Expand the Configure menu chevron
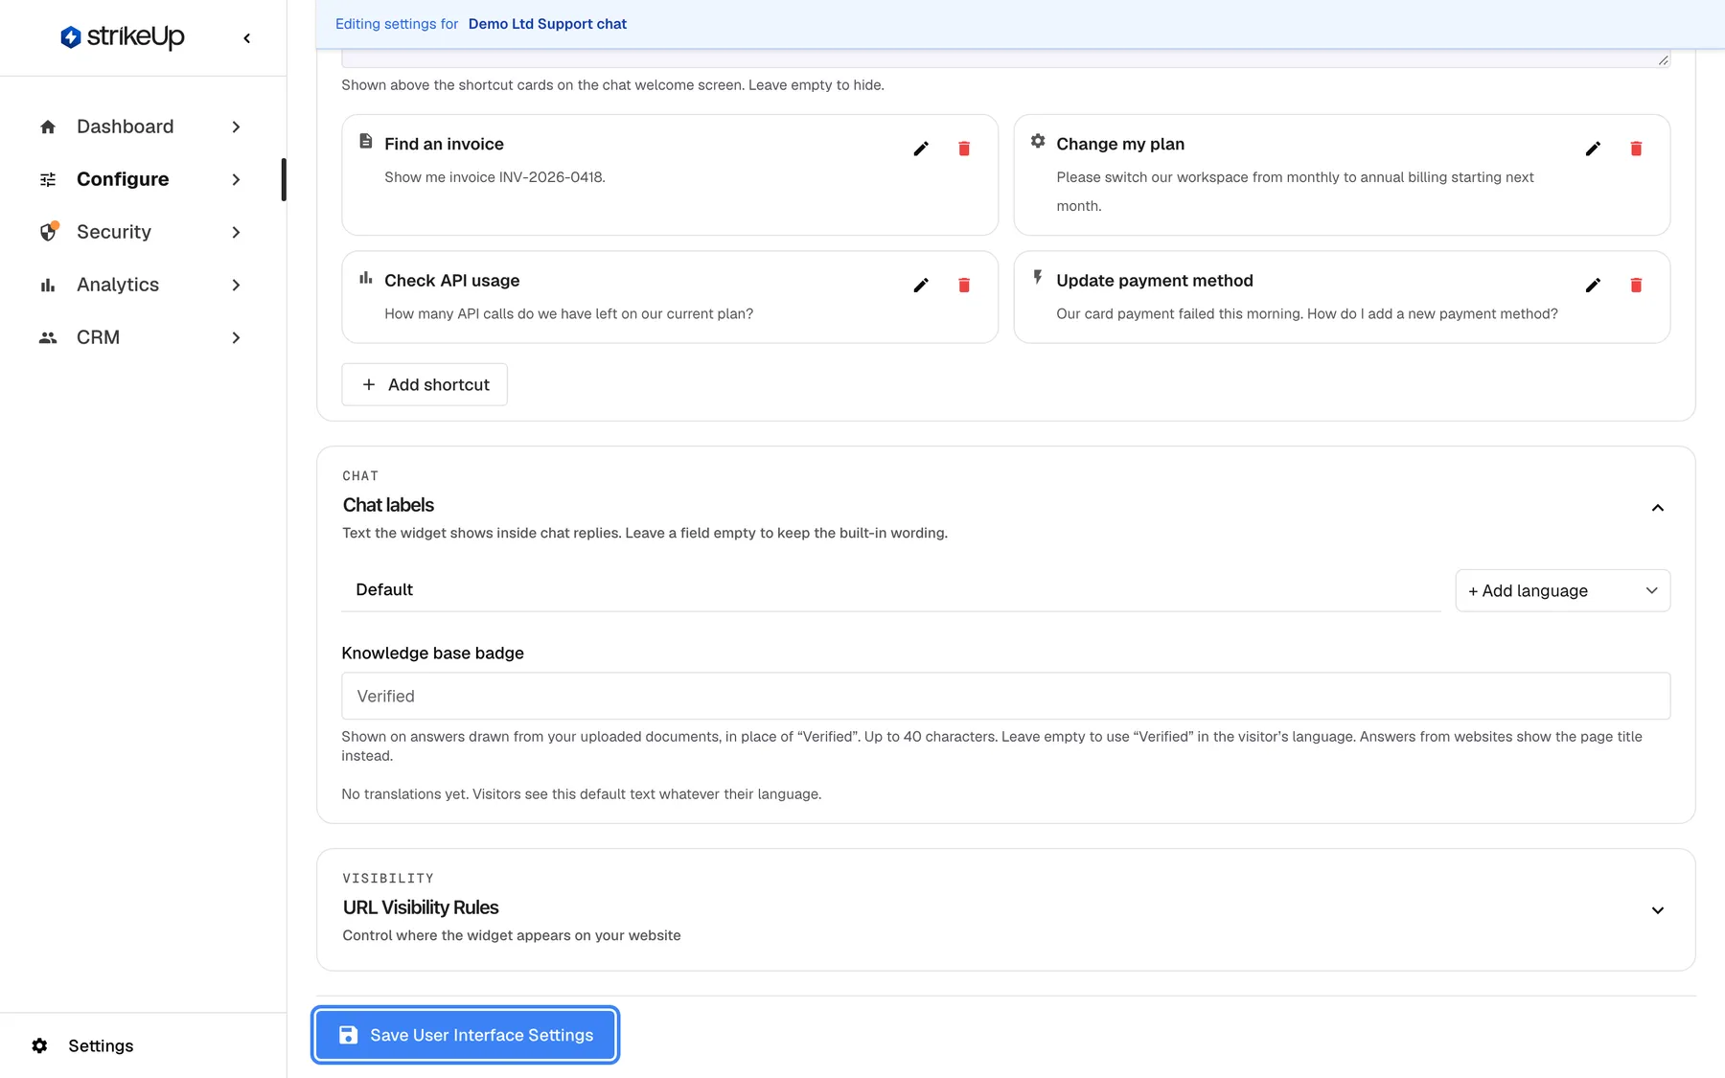Image resolution: width=1725 pixels, height=1078 pixels. coord(236,179)
